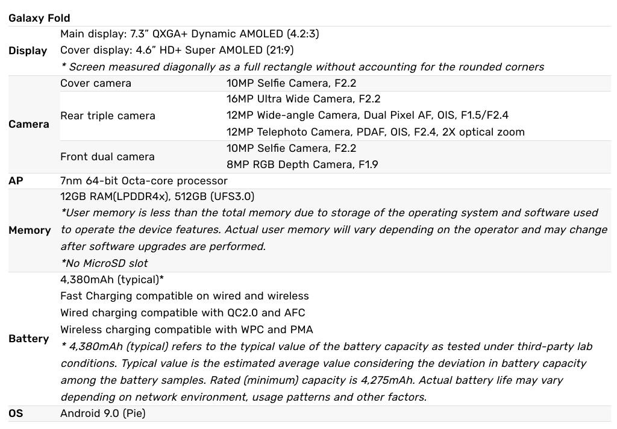Click the 4,380mAh (typical) battery line

click(112, 280)
